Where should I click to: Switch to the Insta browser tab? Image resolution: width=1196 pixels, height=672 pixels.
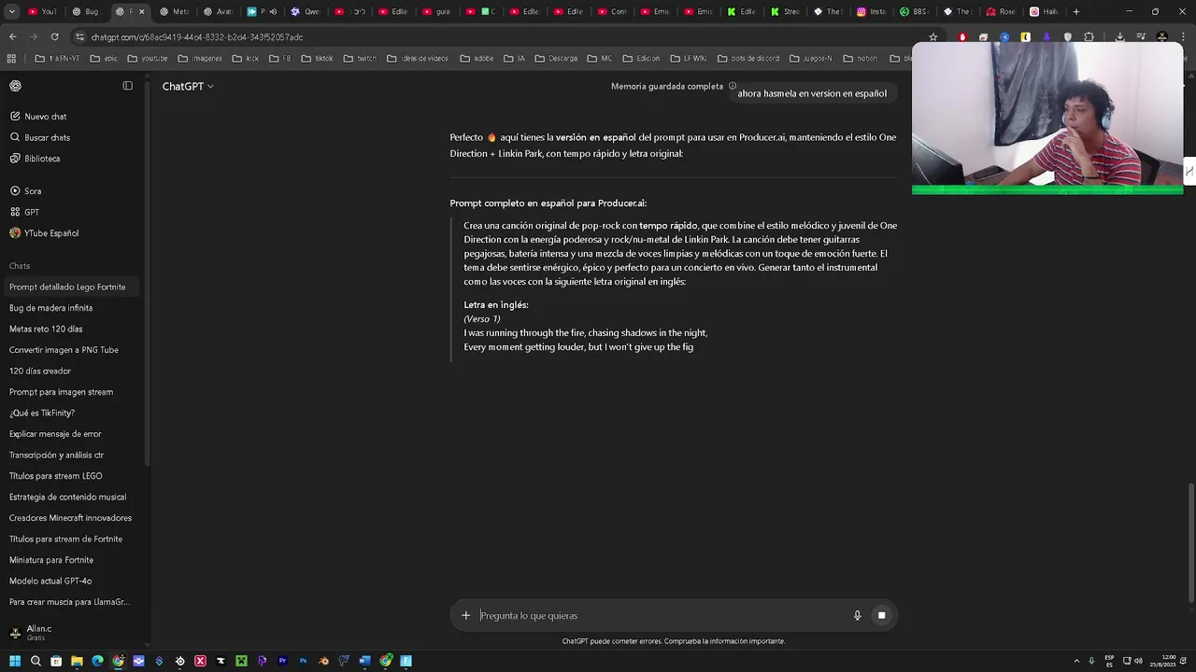pos(872,11)
